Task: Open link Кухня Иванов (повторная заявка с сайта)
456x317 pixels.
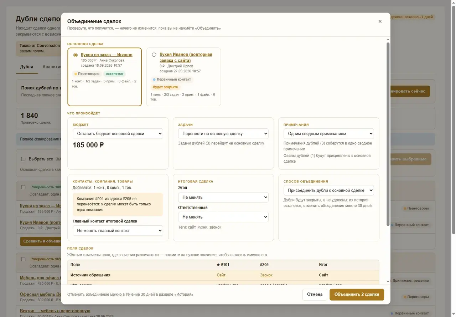Action: [186, 57]
